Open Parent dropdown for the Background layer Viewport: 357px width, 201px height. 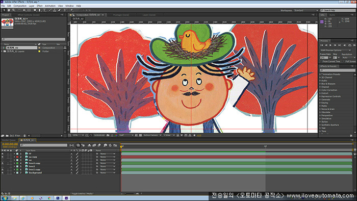pyautogui.click(x=108, y=173)
